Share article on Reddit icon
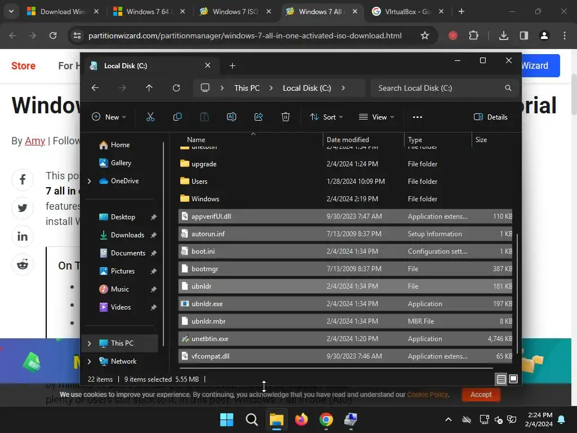Screen dimensions: 577x433 point(23,264)
